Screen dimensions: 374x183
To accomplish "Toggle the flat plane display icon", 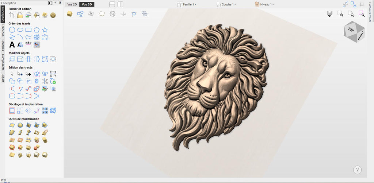I will pos(102,14).
